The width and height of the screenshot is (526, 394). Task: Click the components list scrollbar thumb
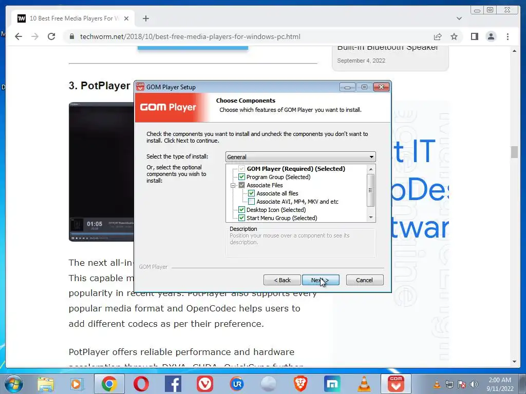point(371,190)
